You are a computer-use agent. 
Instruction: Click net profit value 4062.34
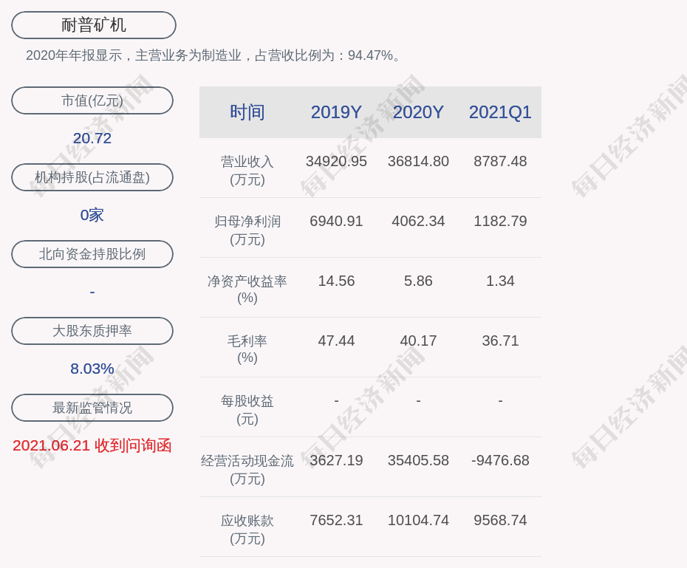point(418,221)
